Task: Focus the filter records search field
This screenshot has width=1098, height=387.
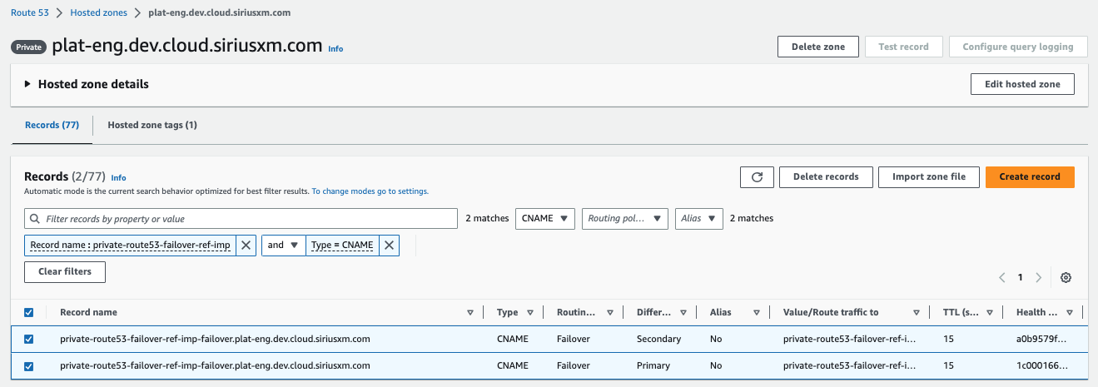Action: pyautogui.click(x=241, y=218)
